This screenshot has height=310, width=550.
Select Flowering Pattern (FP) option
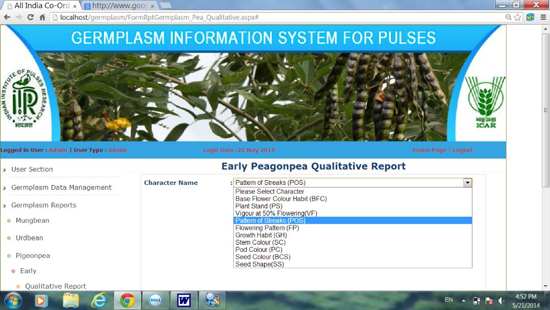353,228
